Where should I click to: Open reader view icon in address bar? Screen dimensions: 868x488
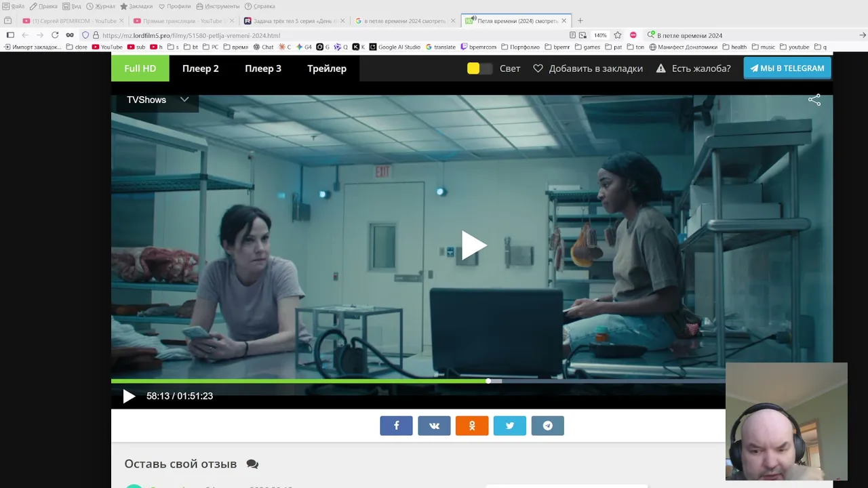tap(573, 35)
